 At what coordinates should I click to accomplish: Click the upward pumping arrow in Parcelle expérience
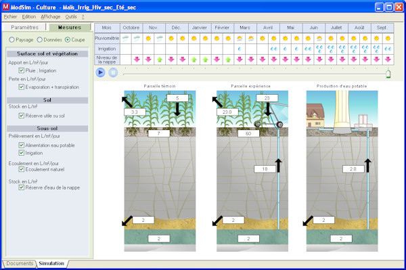278,165
